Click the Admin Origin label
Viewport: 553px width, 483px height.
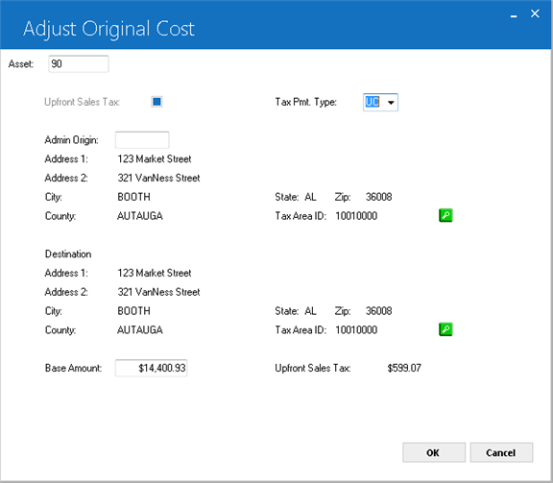coord(72,140)
